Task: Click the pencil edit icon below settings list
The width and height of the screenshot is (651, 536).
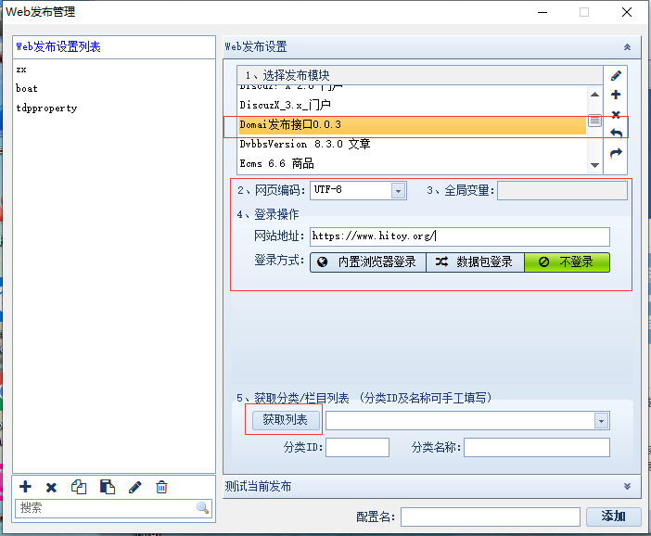Action: point(134,487)
